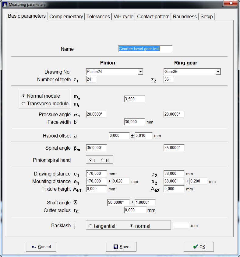Set pinion spiral hand to R
This screenshot has height=257, width=240.
click(x=103, y=161)
